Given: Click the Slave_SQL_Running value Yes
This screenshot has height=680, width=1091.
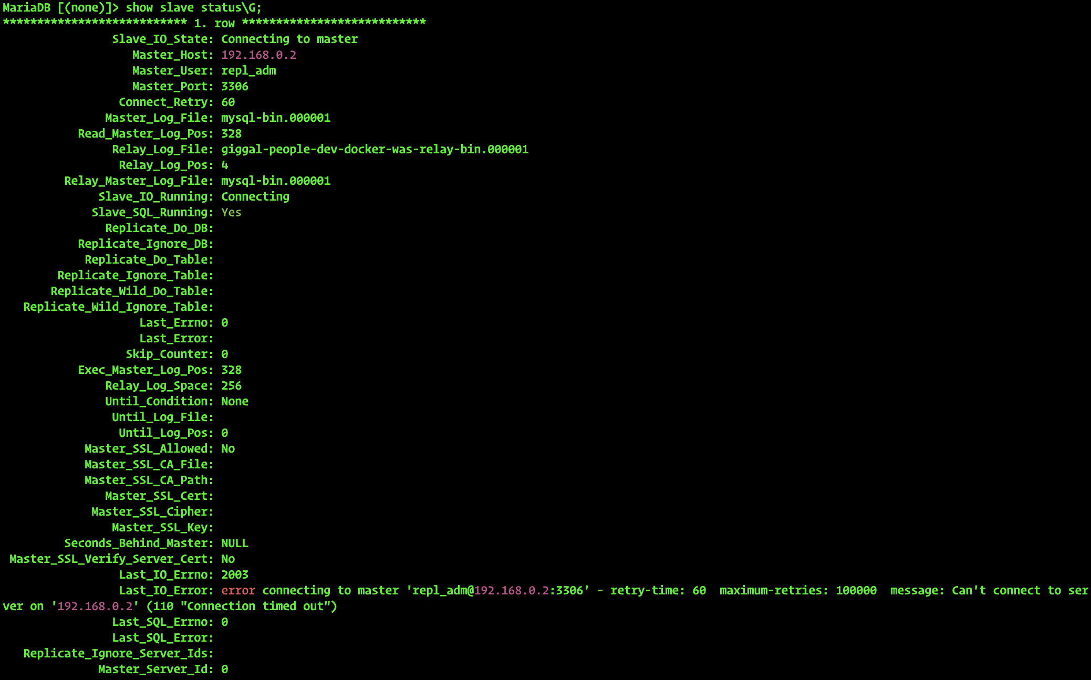Looking at the screenshot, I should coord(231,213).
